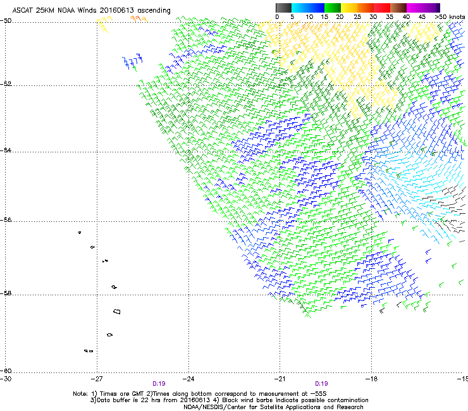Click the latitude axis label '-54'
Image resolution: width=468 pixels, height=411 pixels.
point(6,150)
